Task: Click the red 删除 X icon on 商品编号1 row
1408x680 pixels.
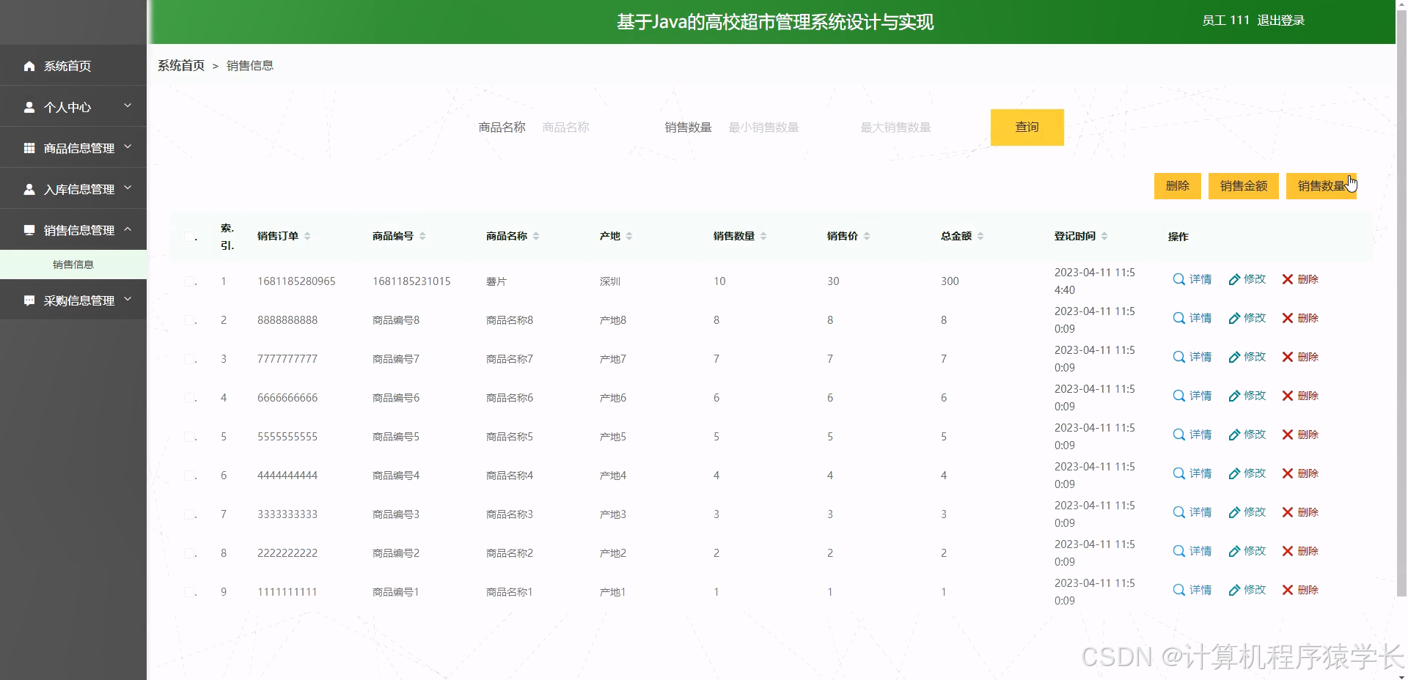Action: click(1286, 590)
